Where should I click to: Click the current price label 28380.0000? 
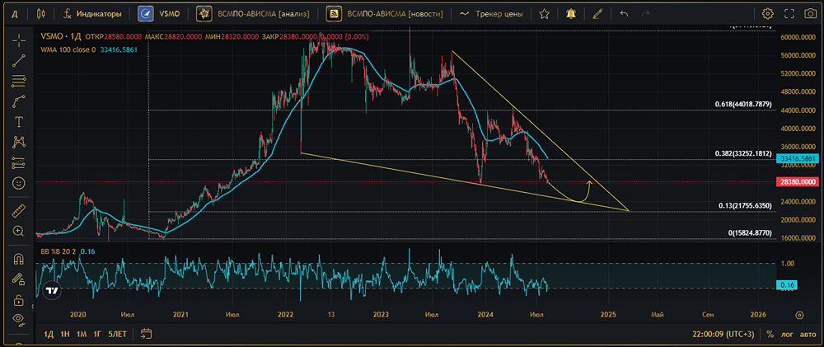[797, 181]
